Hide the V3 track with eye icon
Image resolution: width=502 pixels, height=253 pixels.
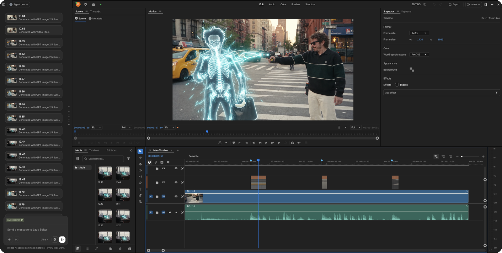[176, 168]
